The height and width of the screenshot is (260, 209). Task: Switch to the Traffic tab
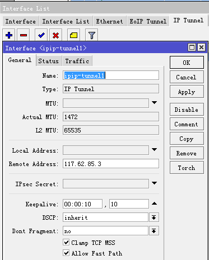click(x=77, y=61)
